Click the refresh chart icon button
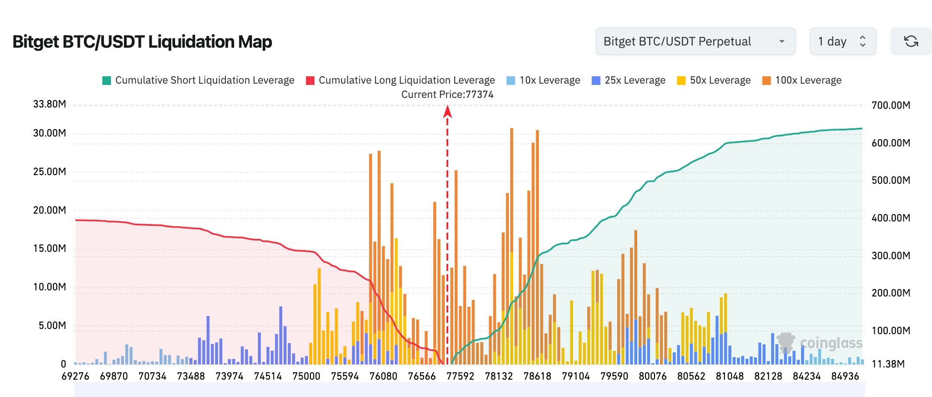The image size is (932, 397). 911,41
